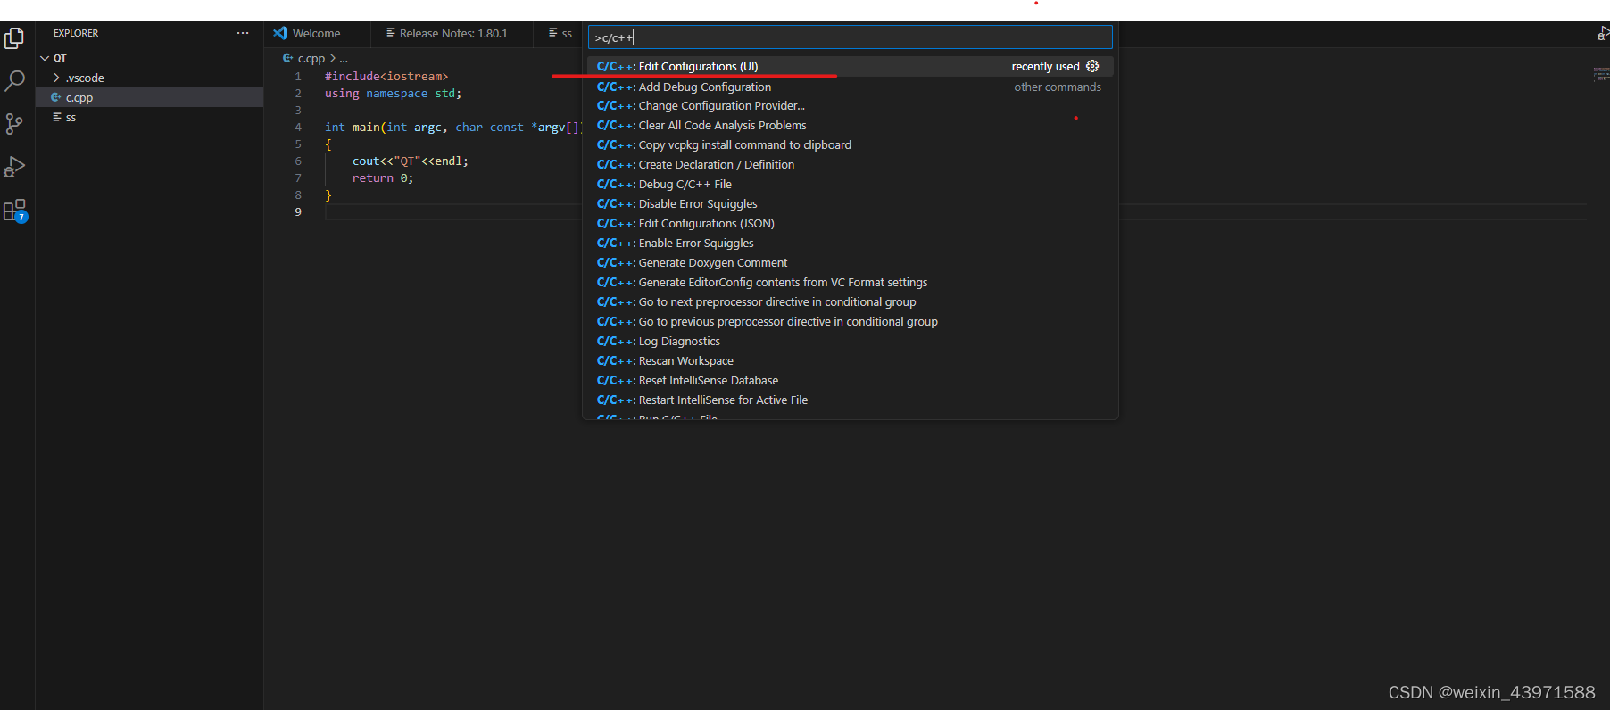Click the EXPLORER panel title
Viewport: 1610px width, 710px height.
pyautogui.click(x=76, y=33)
